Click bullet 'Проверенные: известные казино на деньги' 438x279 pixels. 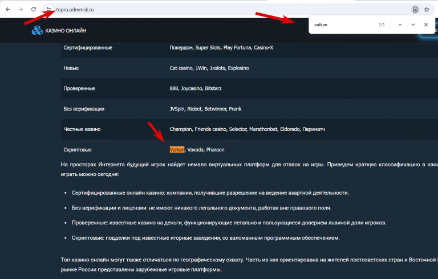pos(229,223)
